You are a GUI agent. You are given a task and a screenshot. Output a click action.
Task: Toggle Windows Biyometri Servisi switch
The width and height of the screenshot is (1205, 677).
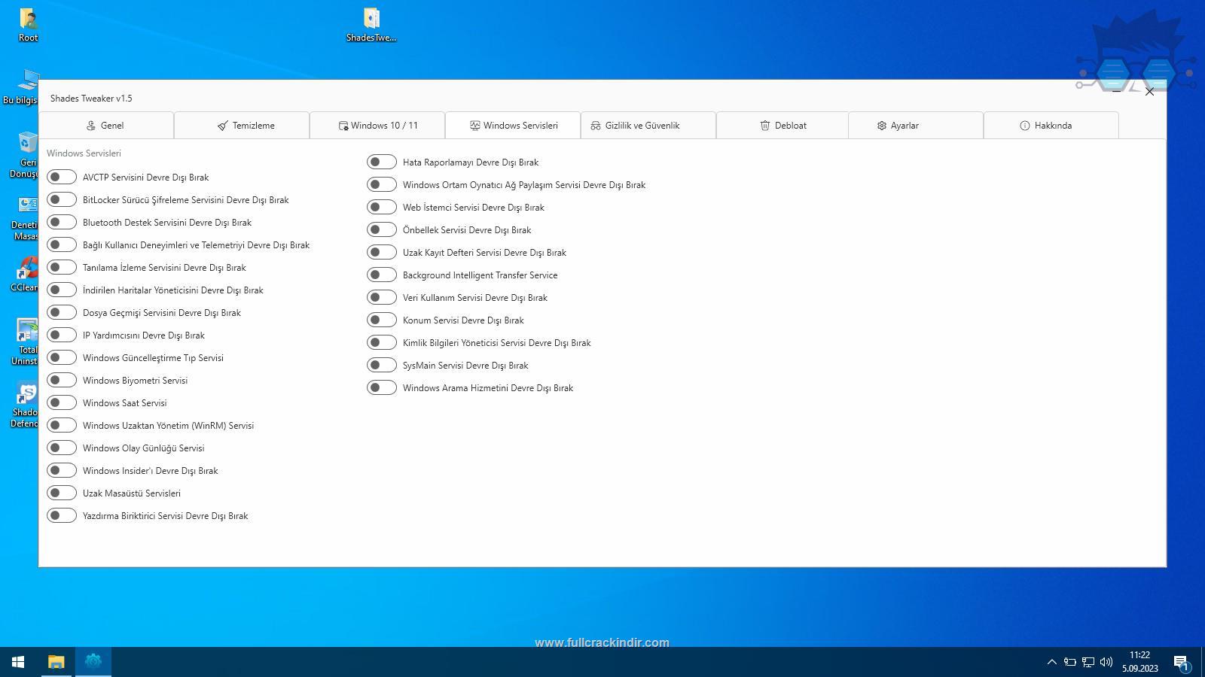62,380
